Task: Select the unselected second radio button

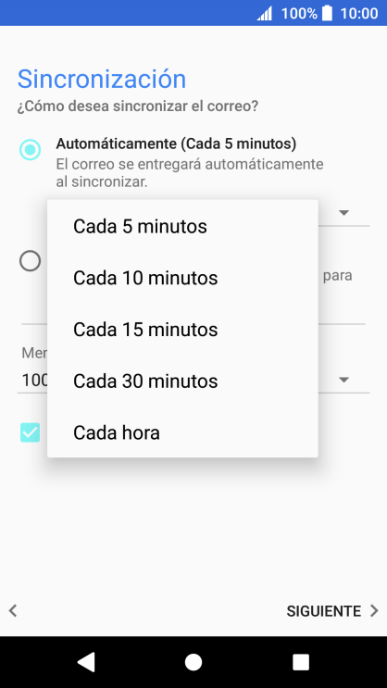Action: (x=31, y=261)
